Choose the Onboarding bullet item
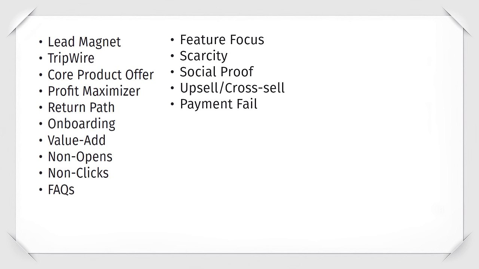Viewport: 479px width, 269px height. [82, 124]
